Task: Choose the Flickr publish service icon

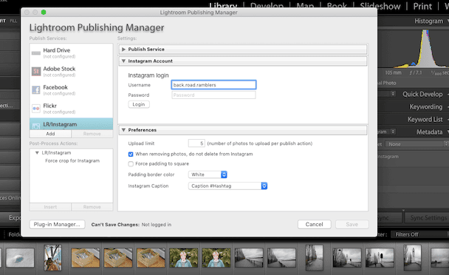Action: click(36, 109)
